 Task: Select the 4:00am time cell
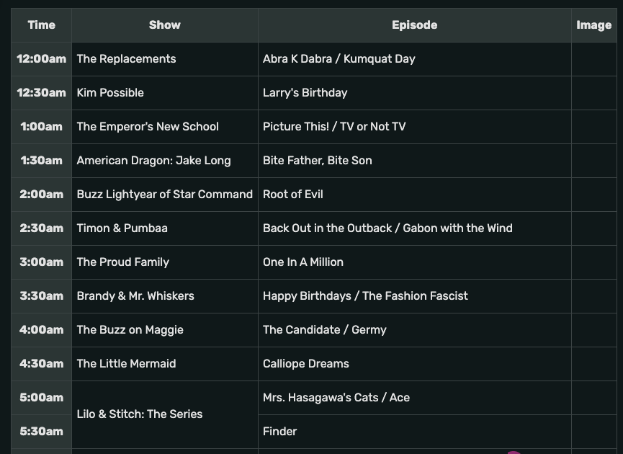click(41, 329)
